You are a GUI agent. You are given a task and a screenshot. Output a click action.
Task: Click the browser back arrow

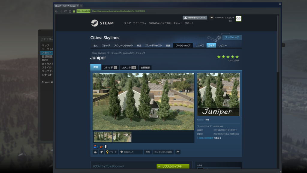(56, 11)
